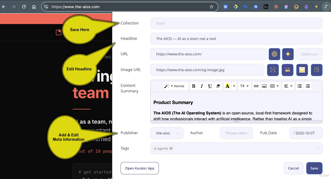Open the Pub.Date date picker field
This screenshot has height=179, width=331.
point(306,133)
